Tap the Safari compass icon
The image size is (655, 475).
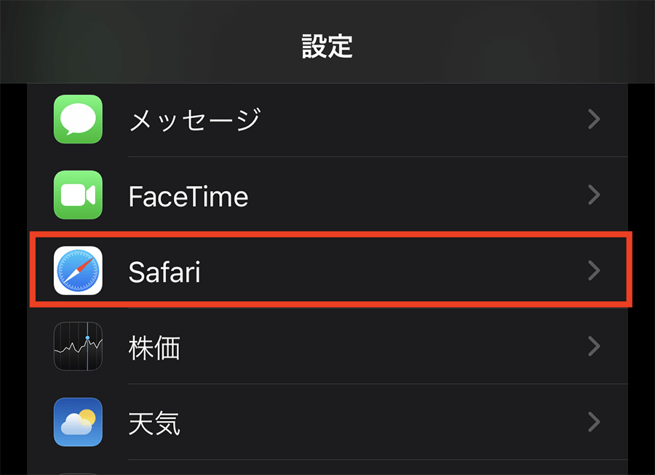click(x=78, y=271)
